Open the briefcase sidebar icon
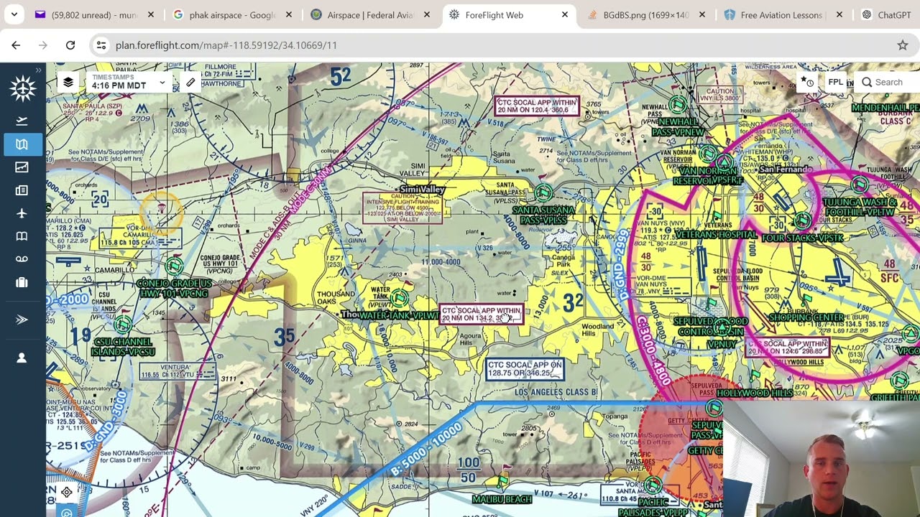The height and width of the screenshot is (517, 920). point(22,282)
